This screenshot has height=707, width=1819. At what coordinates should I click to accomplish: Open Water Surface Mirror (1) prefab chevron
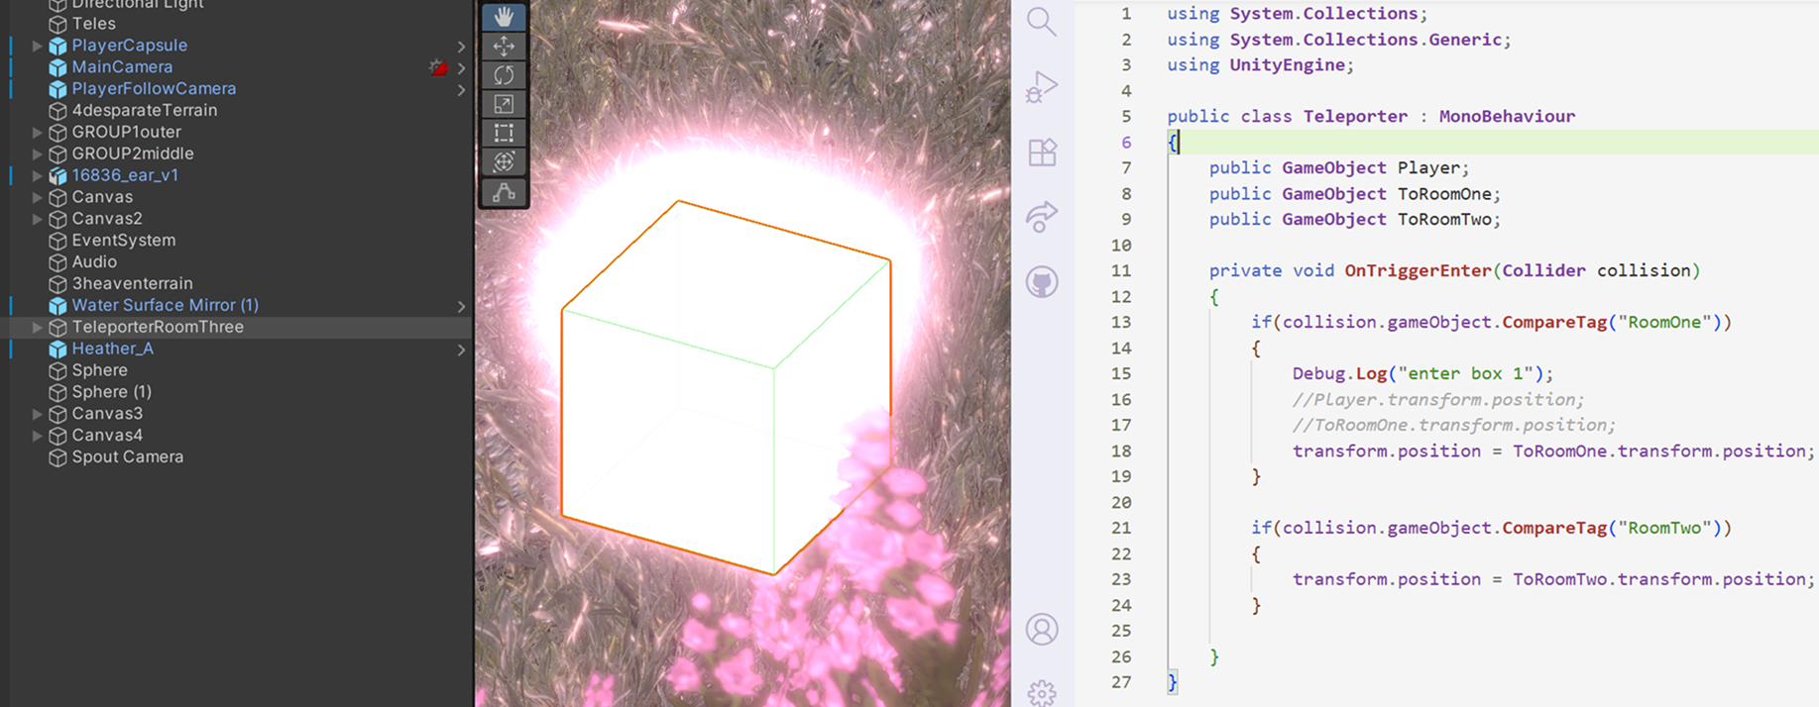(461, 307)
